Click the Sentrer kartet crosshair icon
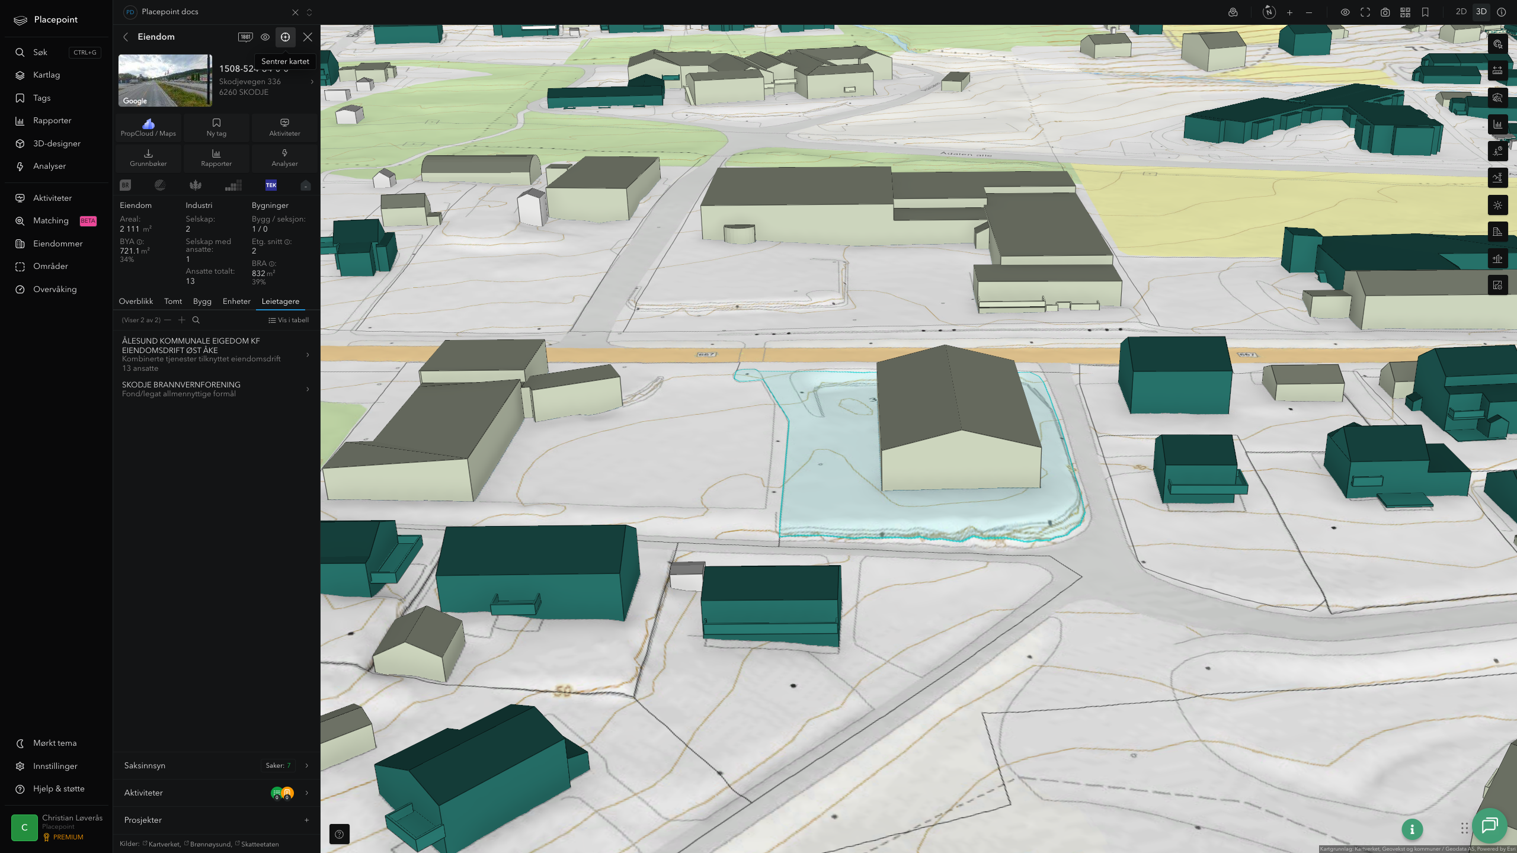This screenshot has height=853, width=1517. pyautogui.click(x=285, y=37)
